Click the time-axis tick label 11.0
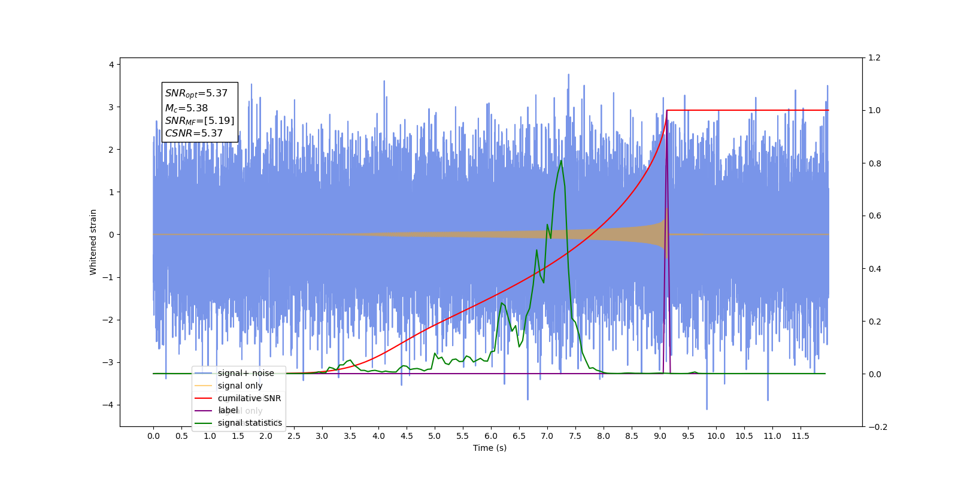The image size is (958, 479). 772,436
